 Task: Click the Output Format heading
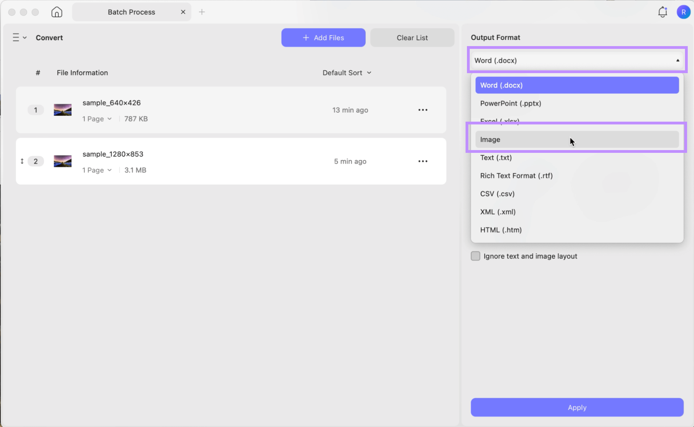[495, 37]
